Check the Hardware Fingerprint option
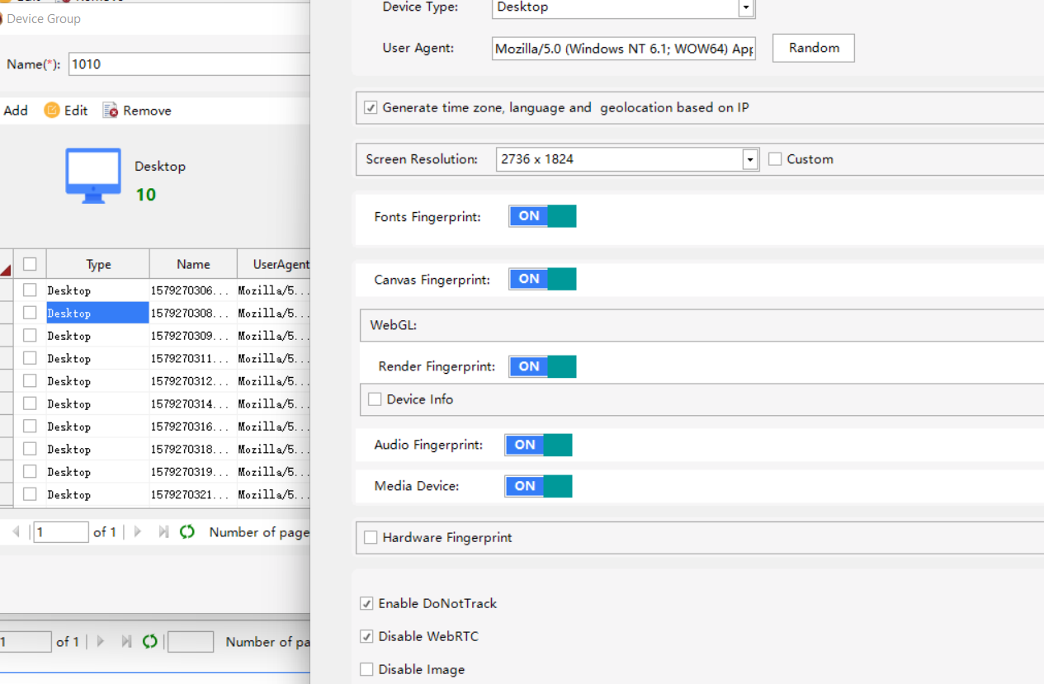The image size is (1044, 684). click(x=371, y=538)
